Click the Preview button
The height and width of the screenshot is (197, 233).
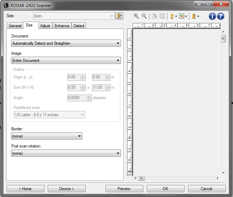point(124,189)
